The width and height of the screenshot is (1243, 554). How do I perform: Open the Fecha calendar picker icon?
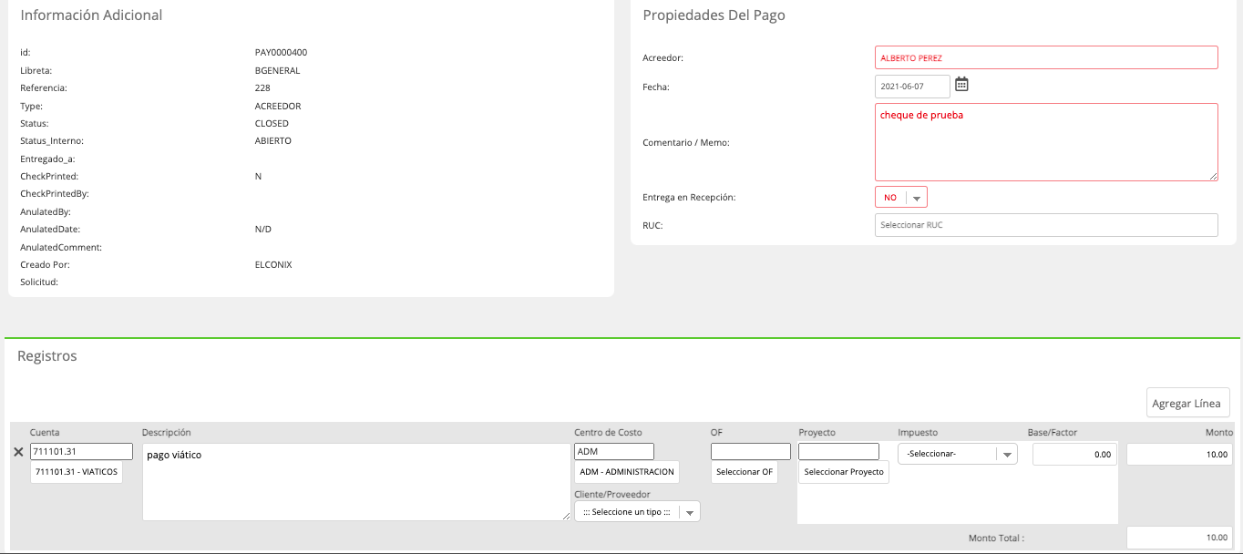(x=961, y=85)
